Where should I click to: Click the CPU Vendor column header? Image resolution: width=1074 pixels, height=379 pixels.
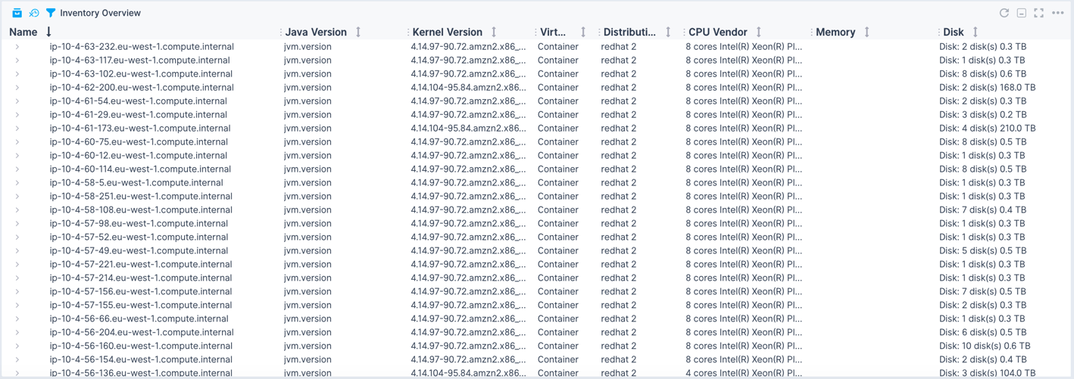coord(717,32)
